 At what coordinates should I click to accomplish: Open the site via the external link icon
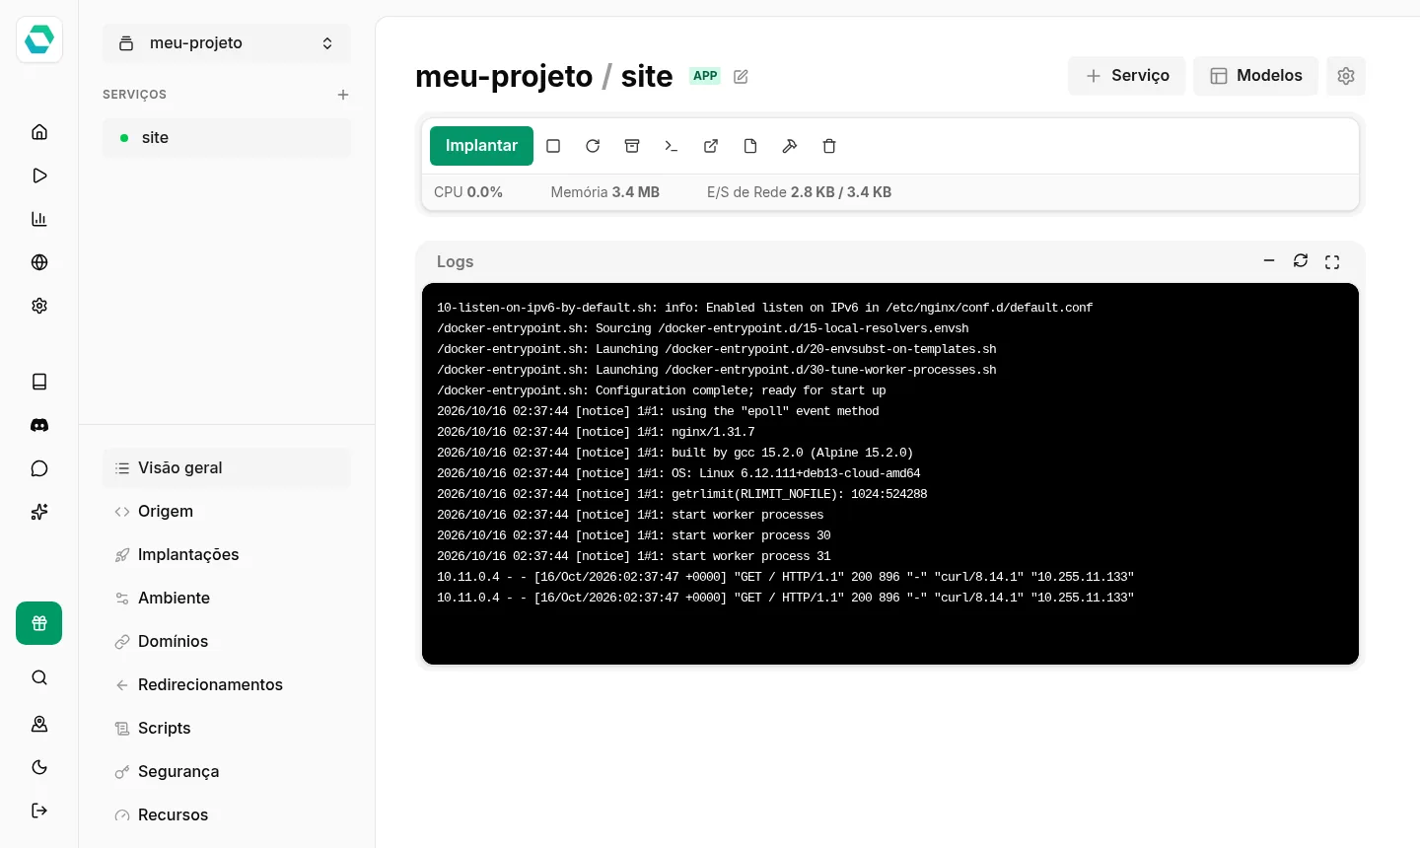(x=711, y=146)
